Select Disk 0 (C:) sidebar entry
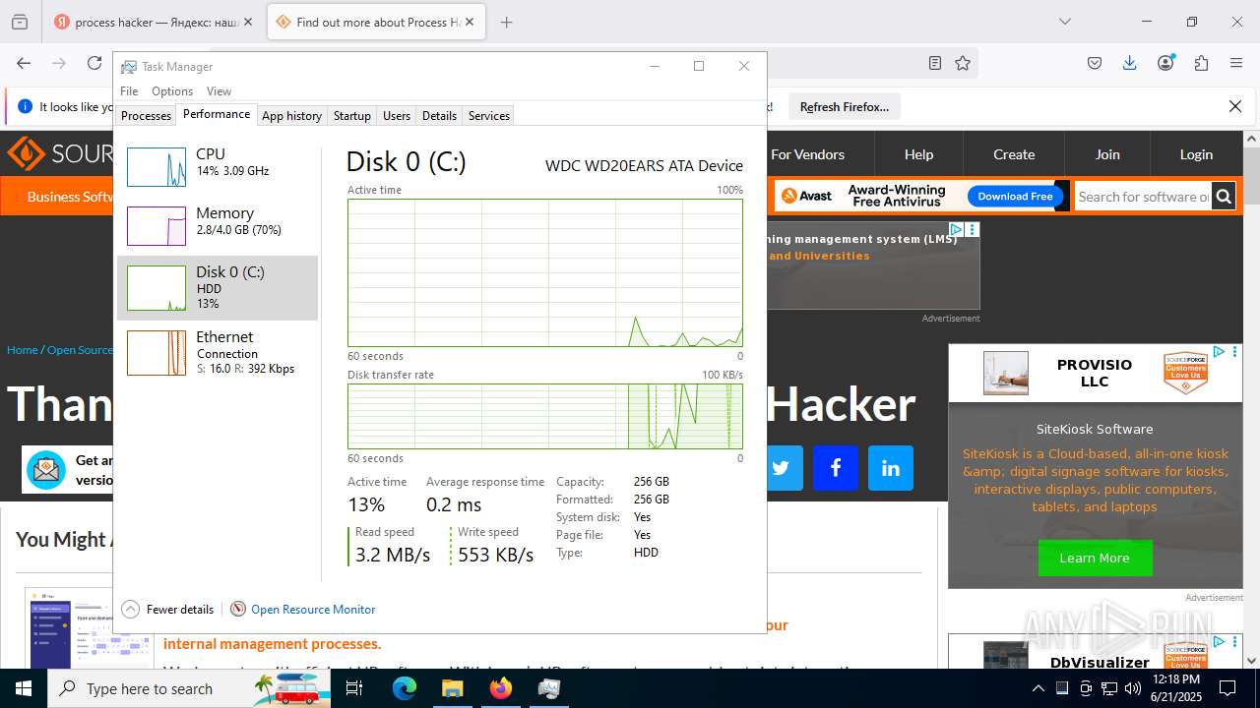Viewport: 1260px width, 708px height. point(218,287)
